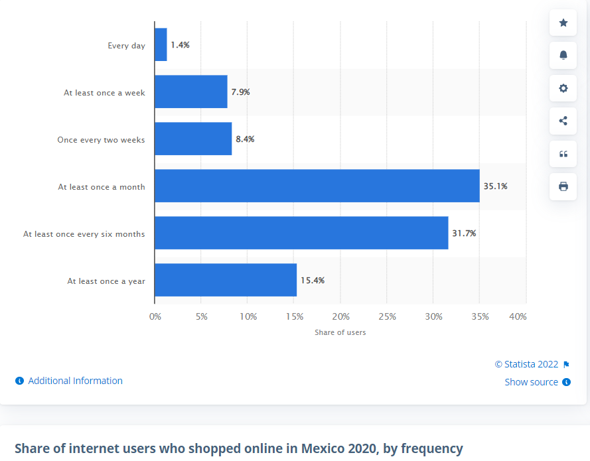Click the 'Share of users' axis title
The height and width of the screenshot is (461, 590).
(x=340, y=332)
